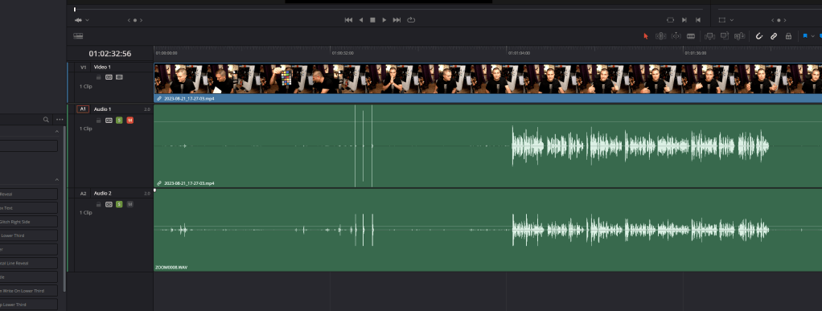
Task: Lock the Video 1 track
Action: point(99,77)
